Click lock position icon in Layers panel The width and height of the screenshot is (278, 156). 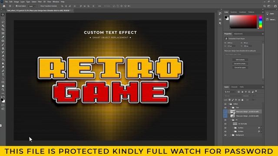(x=236, y=100)
